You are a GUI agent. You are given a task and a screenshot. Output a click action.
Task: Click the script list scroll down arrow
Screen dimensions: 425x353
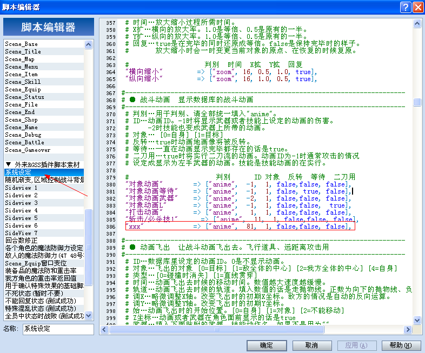(x=88, y=315)
